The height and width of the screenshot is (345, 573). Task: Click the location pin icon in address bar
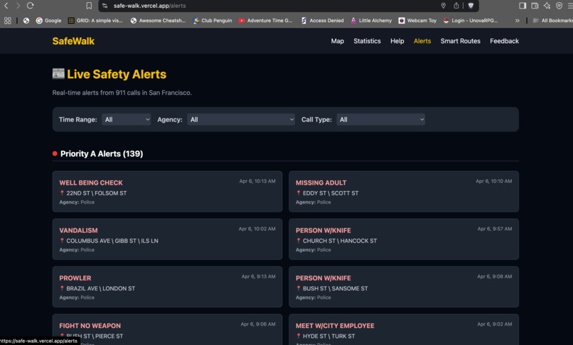[444, 6]
